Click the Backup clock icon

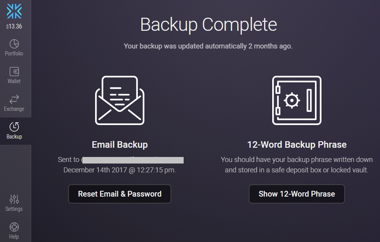click(14, 127)
